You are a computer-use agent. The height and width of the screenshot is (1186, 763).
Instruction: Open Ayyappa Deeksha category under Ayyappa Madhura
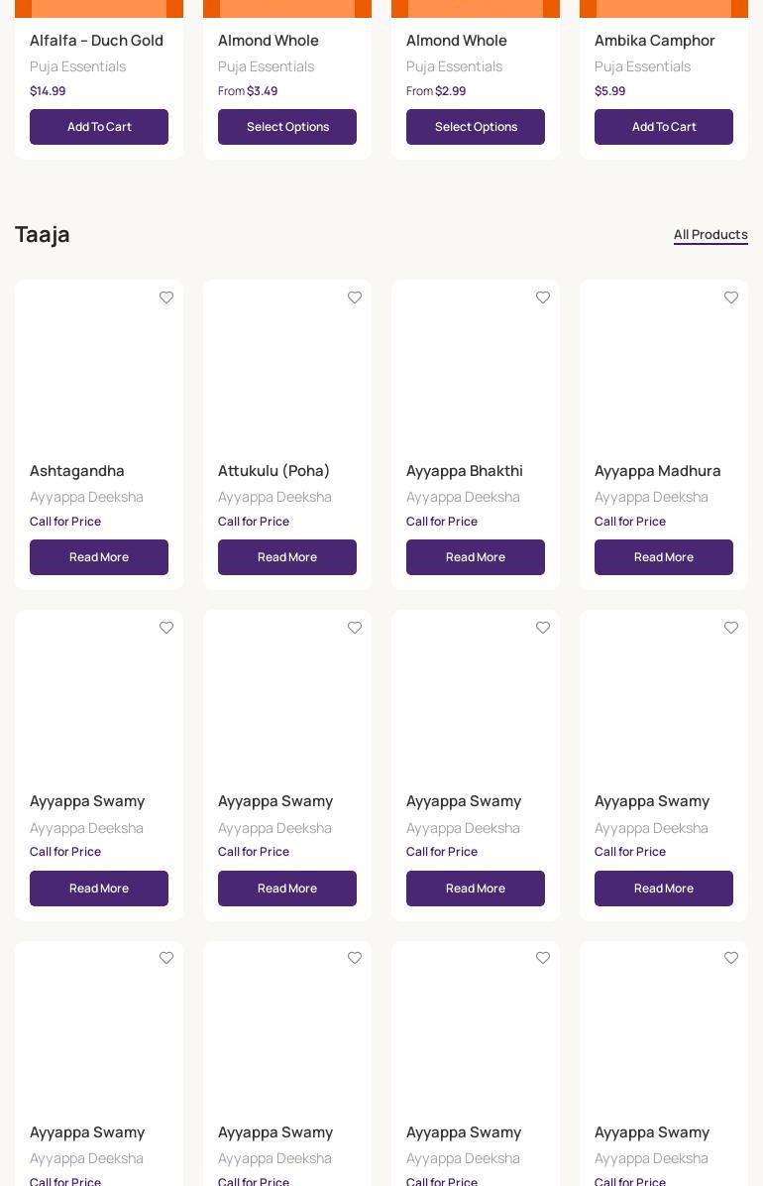tap(651, 497)
